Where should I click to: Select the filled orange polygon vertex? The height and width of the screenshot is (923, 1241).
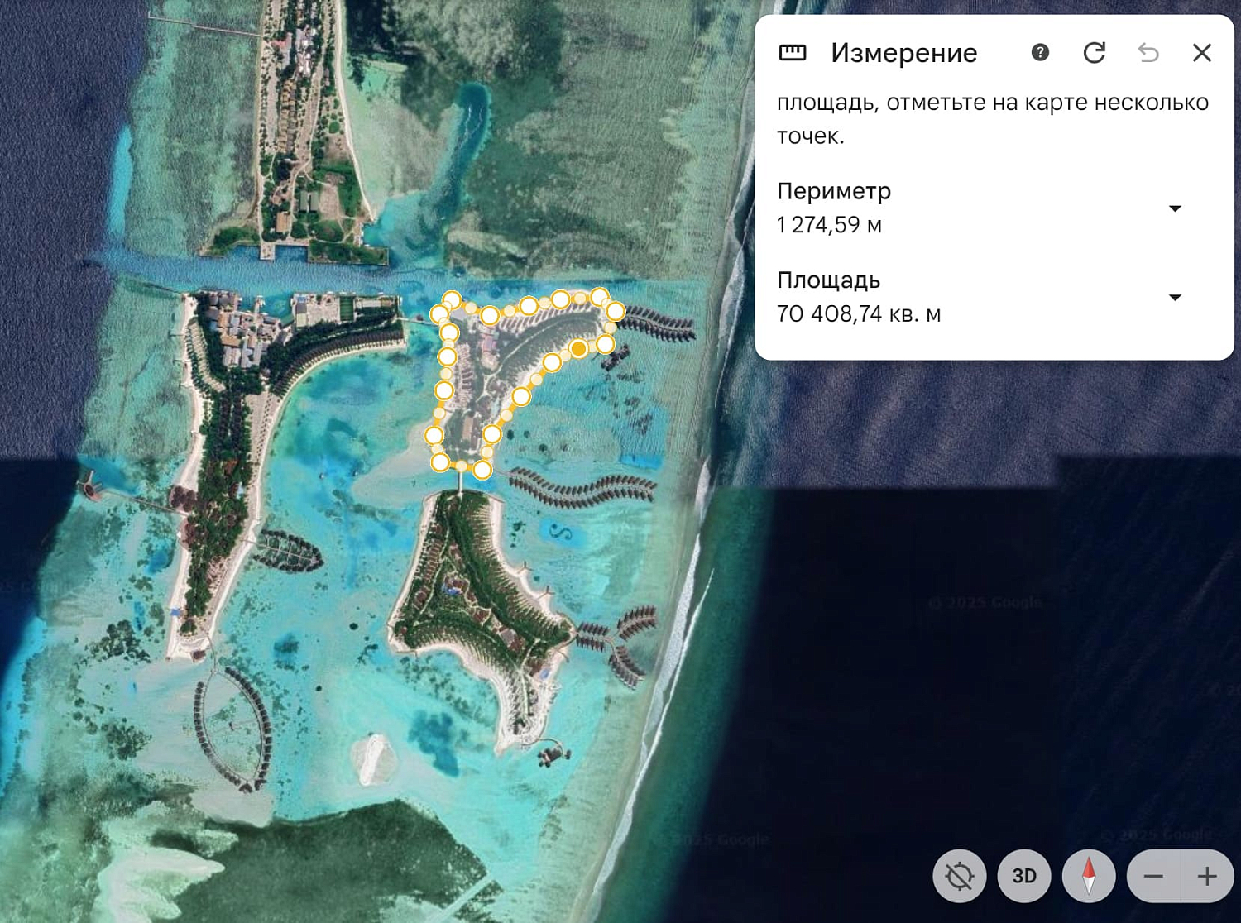[x=577, y=350]
